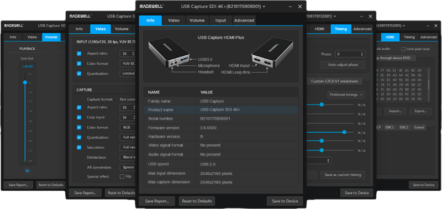Uncheck the Crop input checkbox
The width and height of the screenshot is (442, 209).
point(79,117)
